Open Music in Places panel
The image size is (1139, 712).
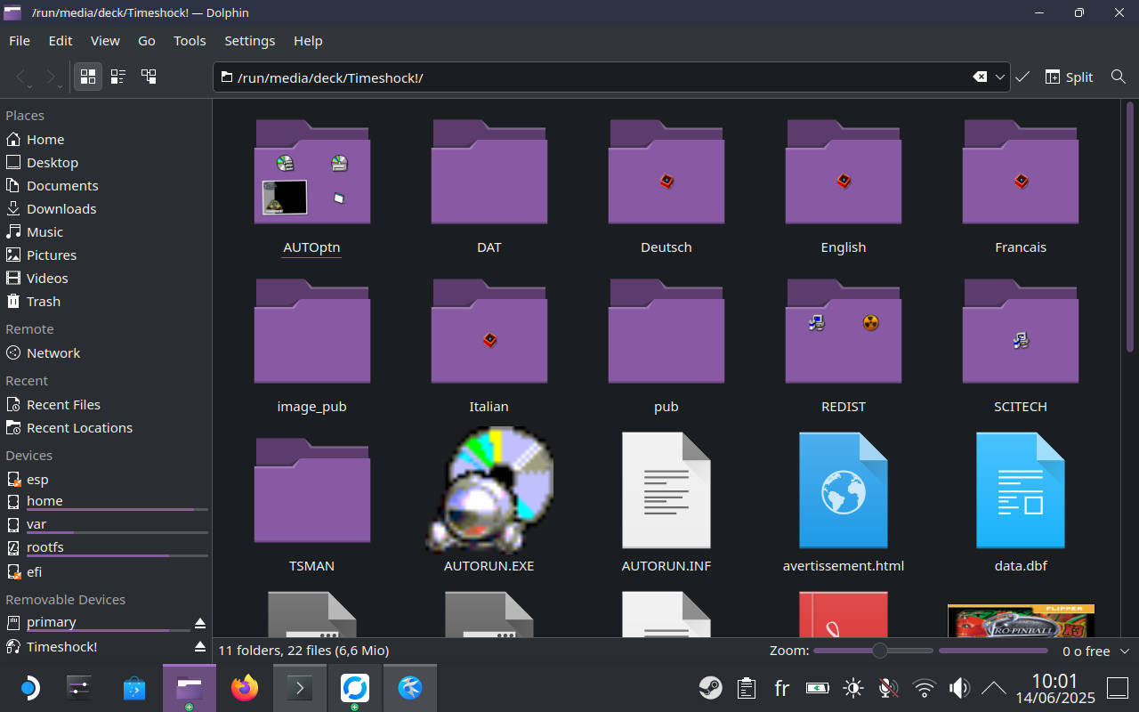(x=106, y=232)
